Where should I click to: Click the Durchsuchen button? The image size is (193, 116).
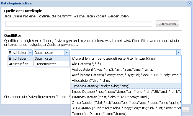pos(167,24)
